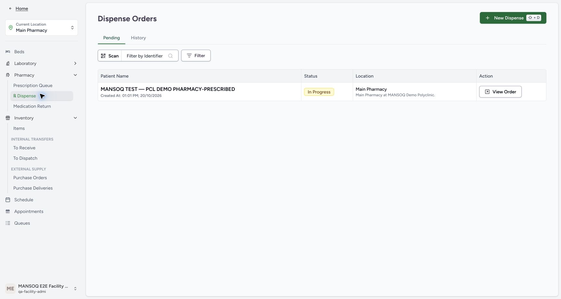Click the ME user avatar

click(x=10, y=289)
